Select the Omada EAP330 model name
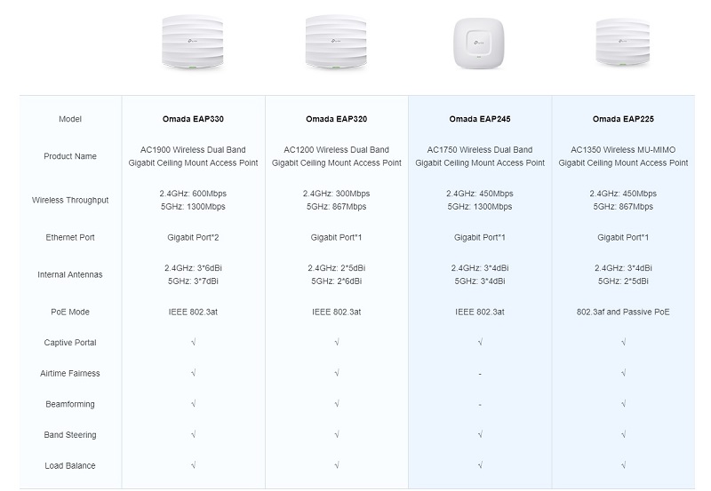The width and height of the screenshot is (711, 491). tap(193, 119)
